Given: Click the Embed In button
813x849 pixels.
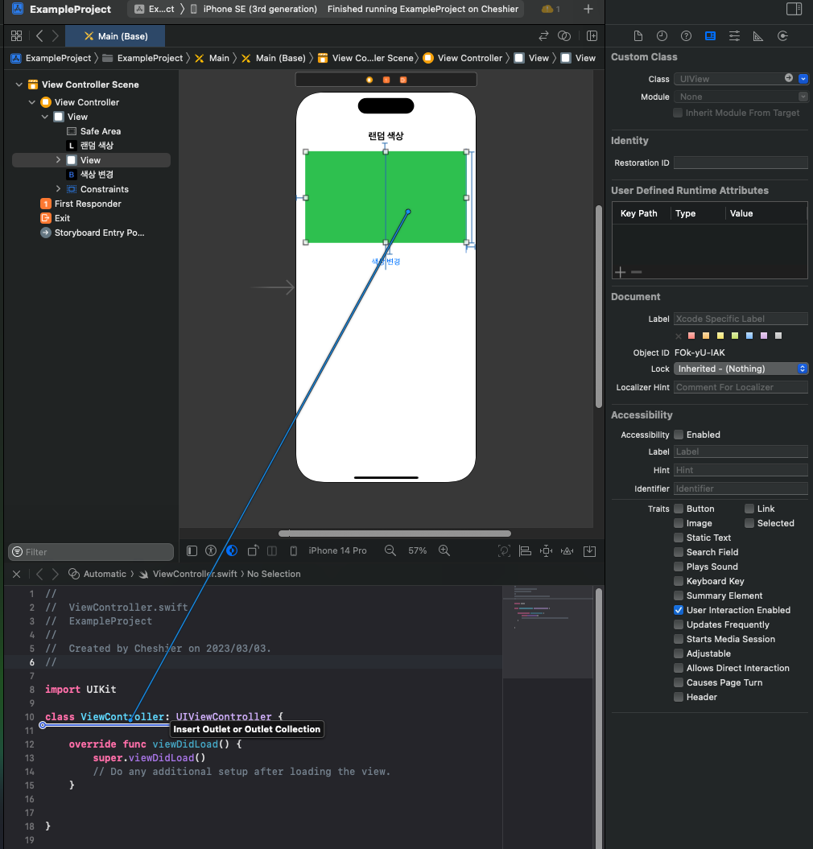Looking at the screenshot, I should pos(589,551).
